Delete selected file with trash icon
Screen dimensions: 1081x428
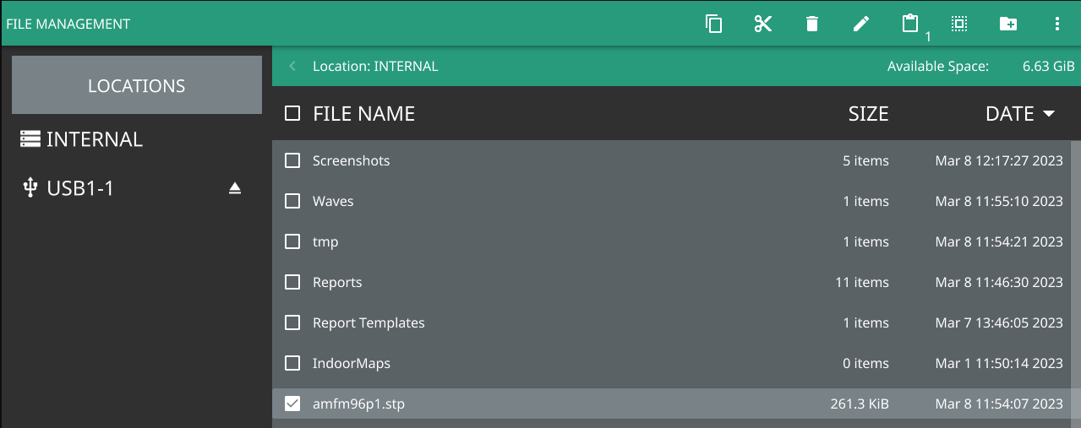pyautogui.click(x=812, y=24)
